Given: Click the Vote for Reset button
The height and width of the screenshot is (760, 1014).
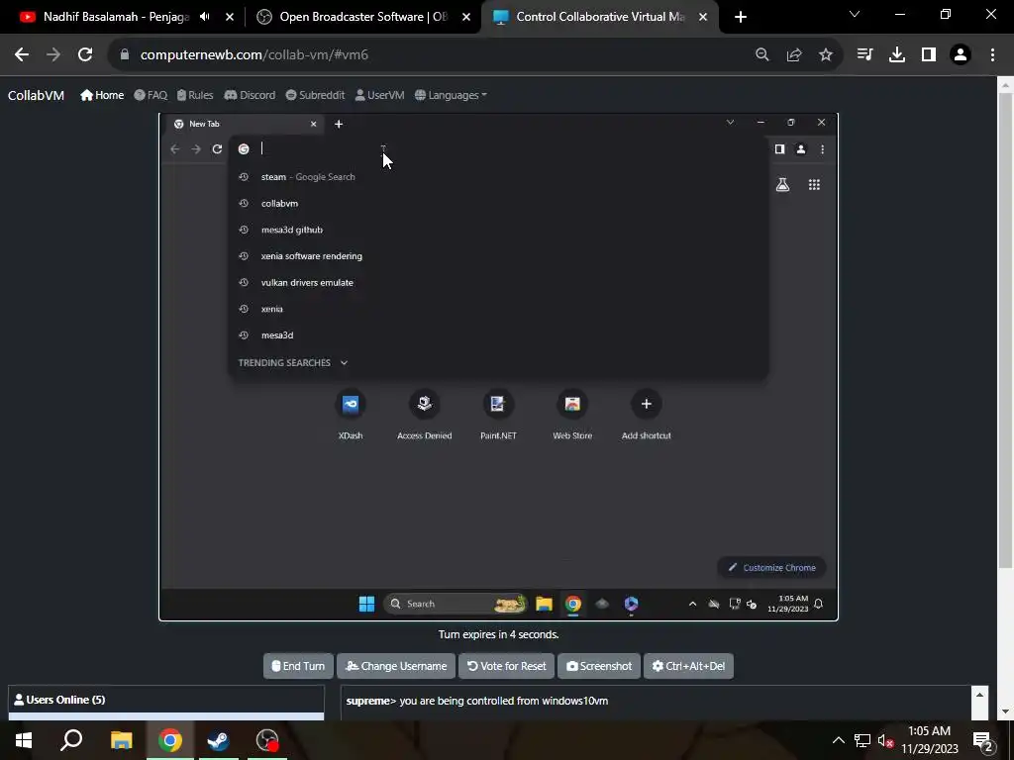Looking at the screenshot, I should [506, 666].
